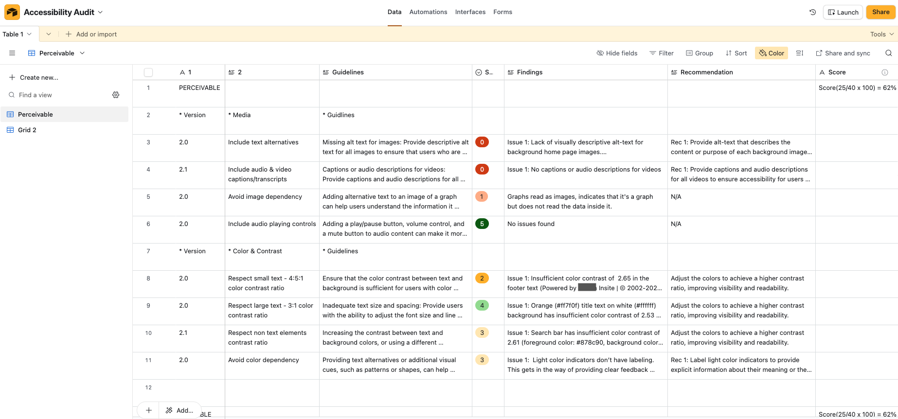Open the base history clock icon
This screenshot has height=419, width=898.
coord(812,12)
